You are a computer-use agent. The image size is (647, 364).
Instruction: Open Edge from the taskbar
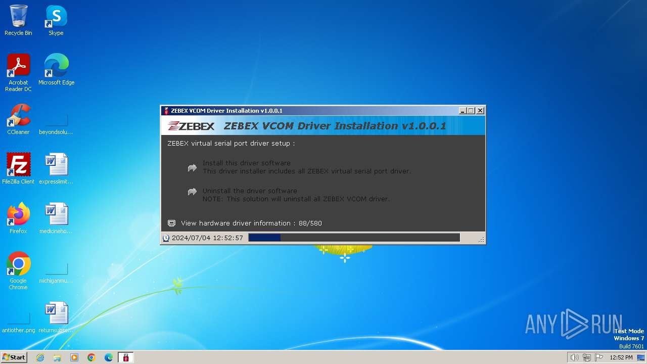pyautogui.click(x=109, y=357)
